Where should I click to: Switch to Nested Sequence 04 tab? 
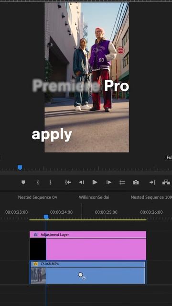[x=37, y=197]
